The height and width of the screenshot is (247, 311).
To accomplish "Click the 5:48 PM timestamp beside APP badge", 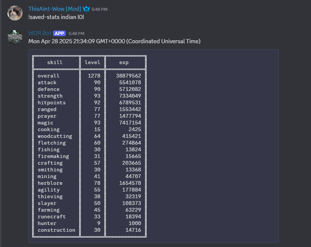I will [77, 34].
